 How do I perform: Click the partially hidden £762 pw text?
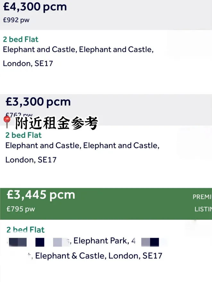[x=19, y=115]
